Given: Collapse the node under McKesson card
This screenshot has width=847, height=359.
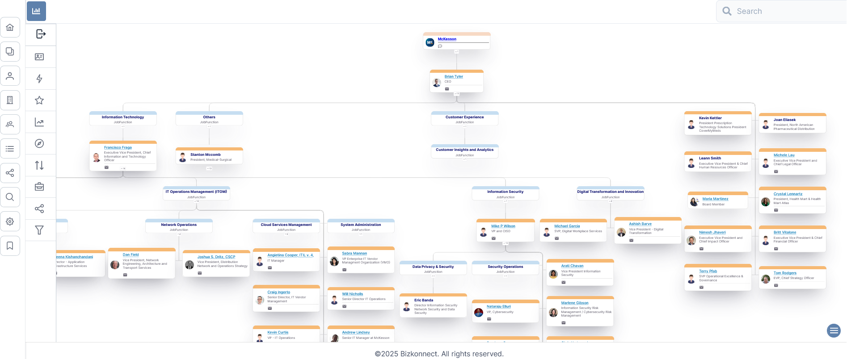Looking at the screenshot, I should click(x=456, y=52).
